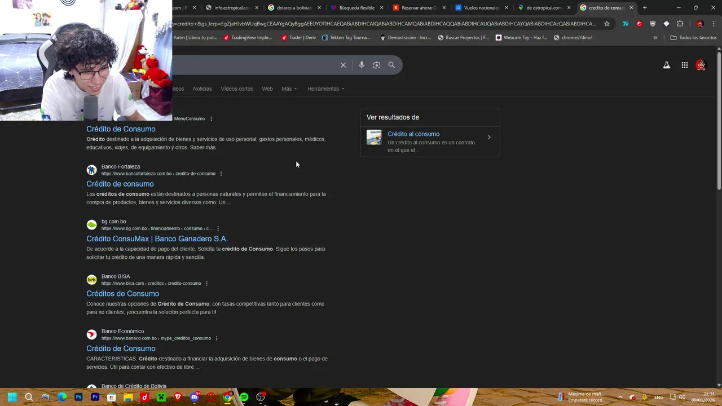Open Buscar Proyectos bookmark
Screen dimensions: 722x406
pyautogui.click(x=463, y=38)
